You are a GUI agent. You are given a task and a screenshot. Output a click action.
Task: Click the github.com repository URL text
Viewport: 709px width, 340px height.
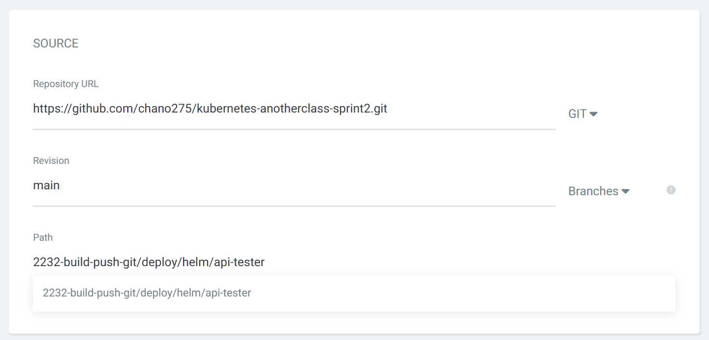[210, 109]
